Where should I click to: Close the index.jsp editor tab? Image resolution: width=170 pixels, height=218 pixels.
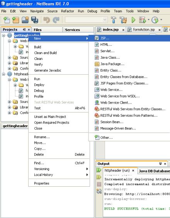(123, 30)
